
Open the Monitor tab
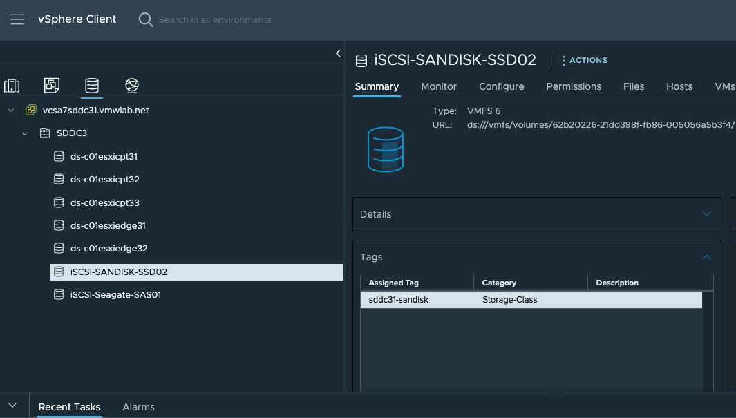tap(438, 87)
